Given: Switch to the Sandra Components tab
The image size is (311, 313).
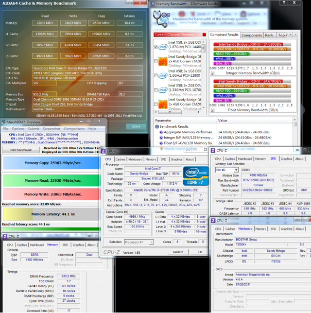Looking at the screenshot, I should pyautogui.click(x=252, y=35).
